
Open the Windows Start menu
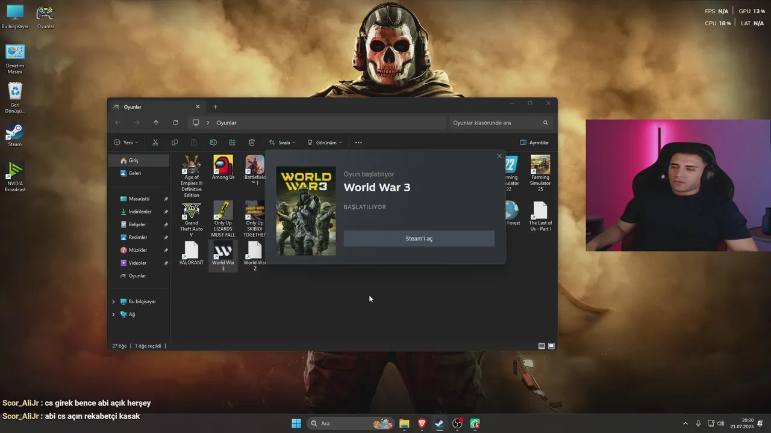click(296, 423)
